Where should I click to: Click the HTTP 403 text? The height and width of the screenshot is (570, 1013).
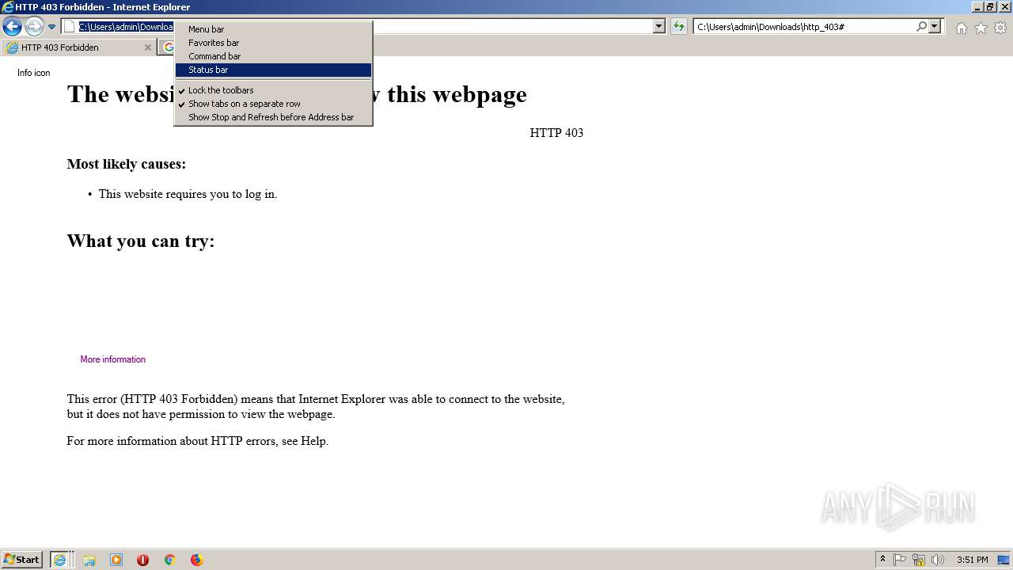tap(556, 133)
